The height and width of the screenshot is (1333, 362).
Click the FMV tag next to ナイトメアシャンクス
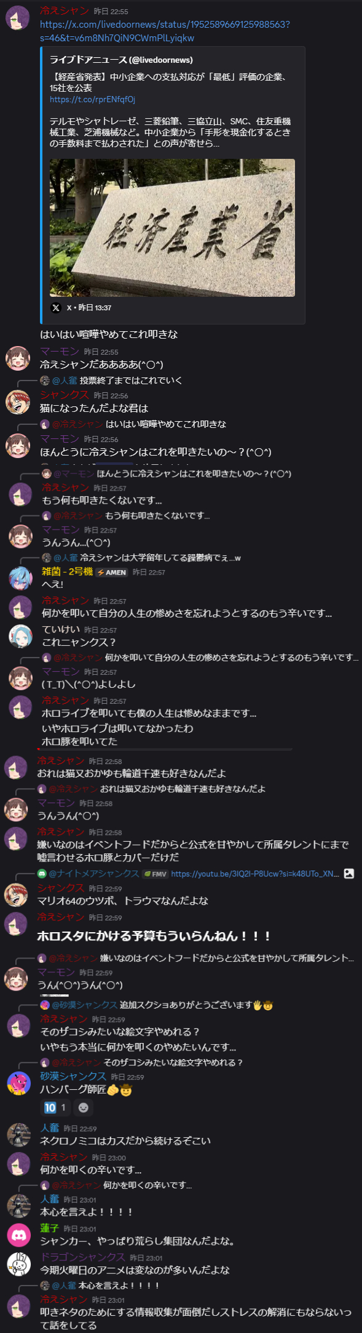tap(155, 874)
